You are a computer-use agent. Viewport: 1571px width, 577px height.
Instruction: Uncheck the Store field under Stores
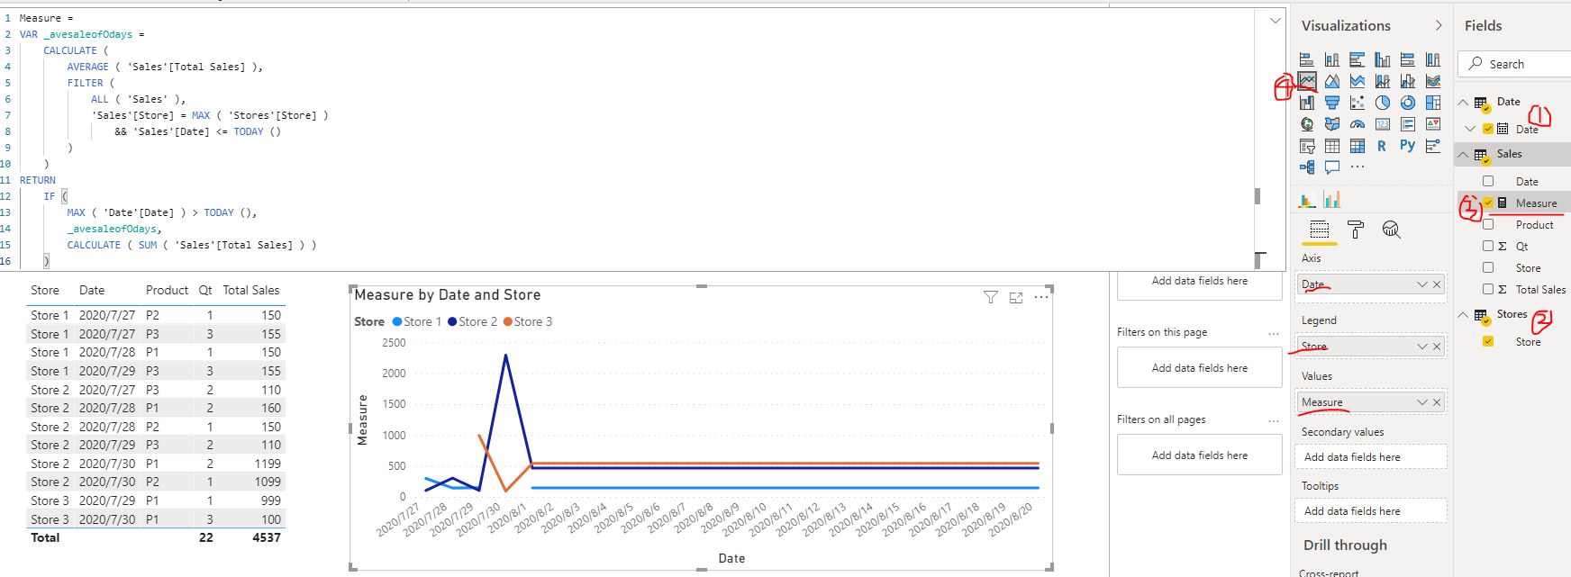(1488, 341)
